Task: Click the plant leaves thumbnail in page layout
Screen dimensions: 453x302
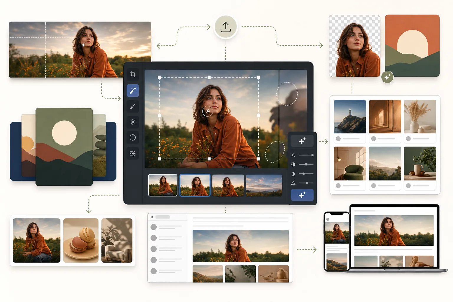Action: click(240, 274)
